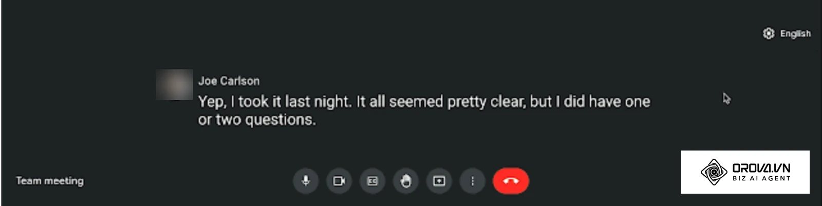Open caption settings via the gear icon
822x206 pixels.
(x=768, y=33)
